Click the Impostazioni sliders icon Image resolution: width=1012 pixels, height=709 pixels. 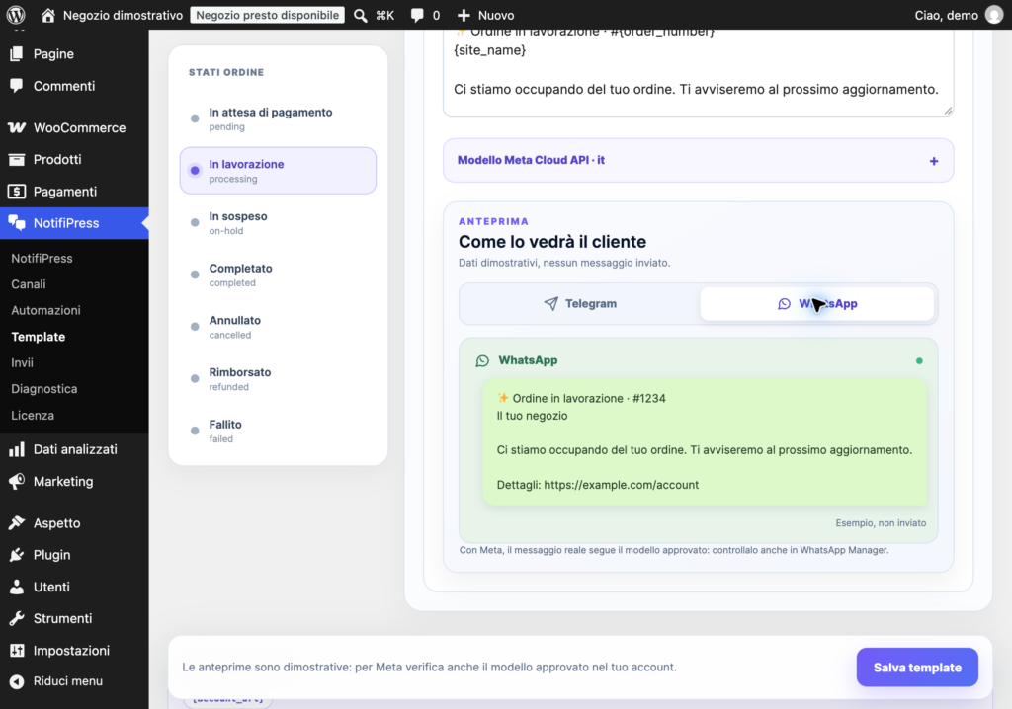(17, 651)
